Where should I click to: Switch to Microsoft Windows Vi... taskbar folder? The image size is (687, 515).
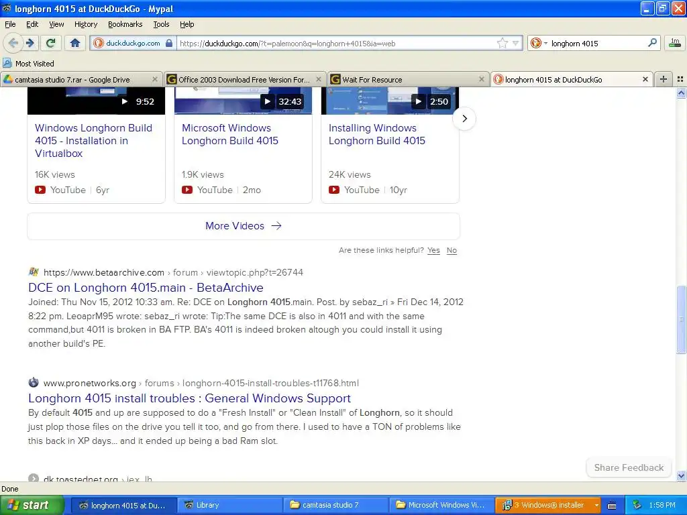click(441, 505)
